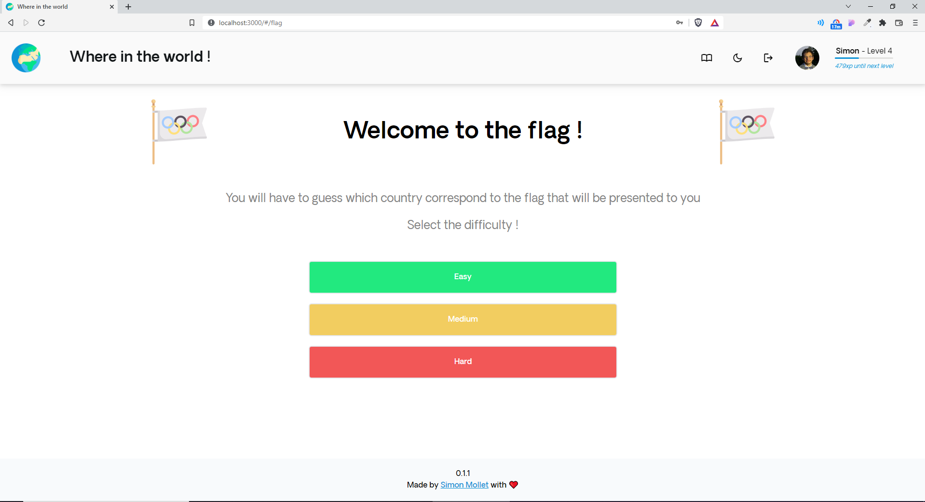This screenshot has height=502, width=925.
Task: Open the rules book icon
Action: (706, 58)
